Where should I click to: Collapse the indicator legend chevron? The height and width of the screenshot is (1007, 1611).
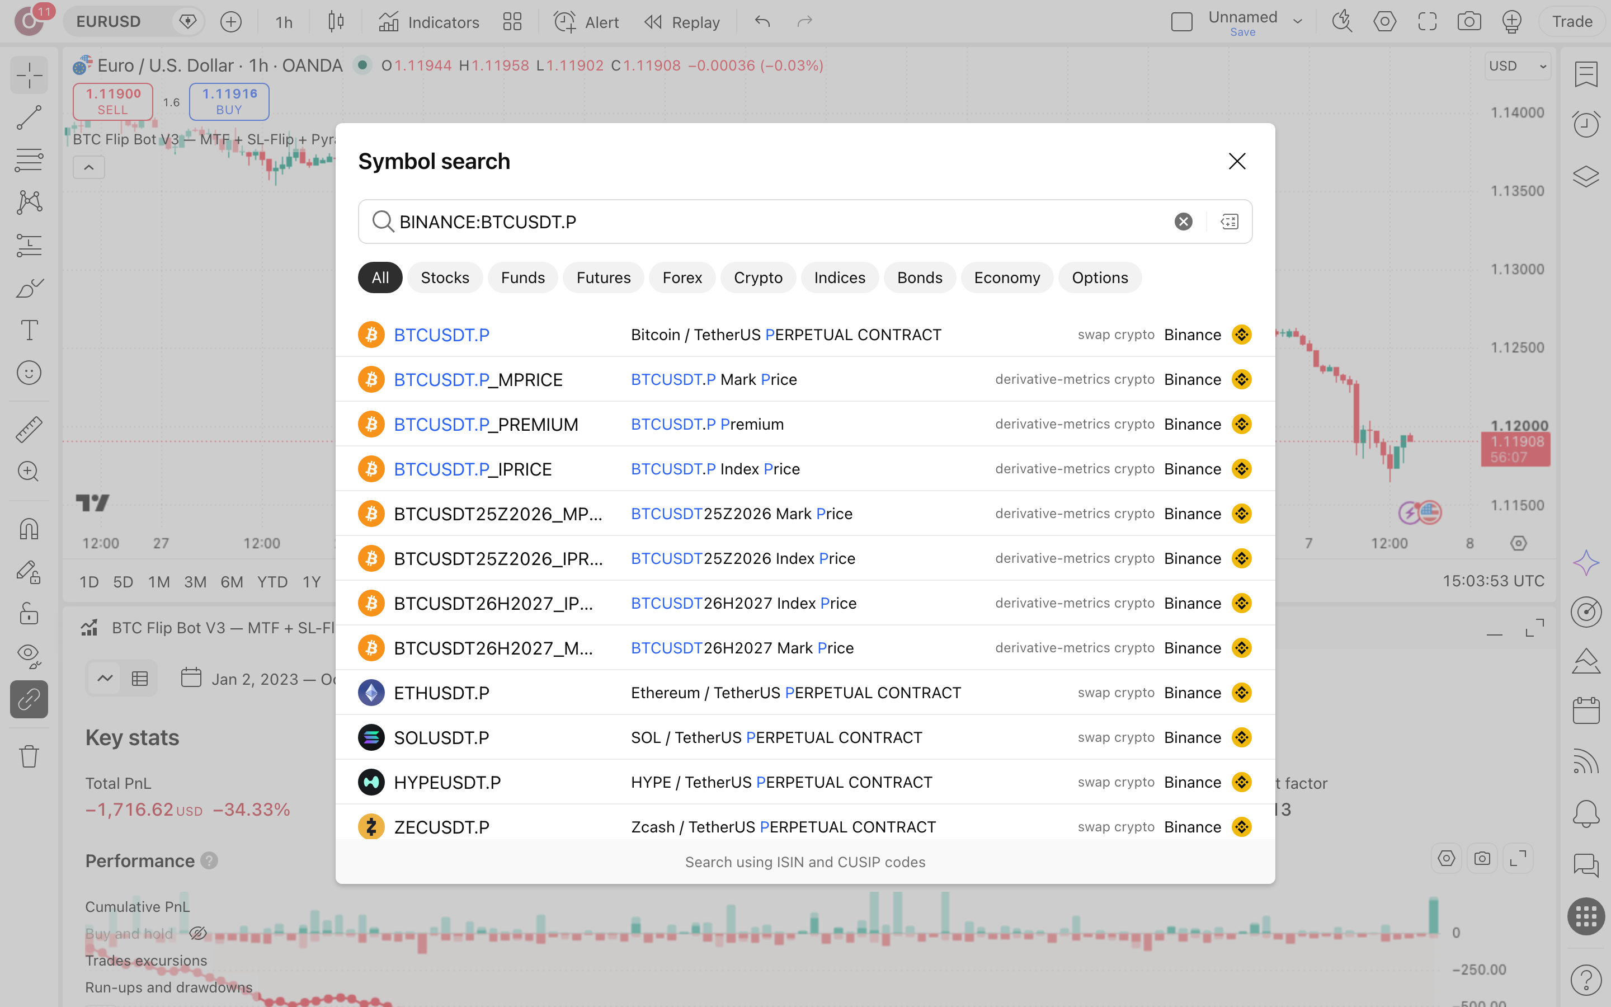pos(88,167)
